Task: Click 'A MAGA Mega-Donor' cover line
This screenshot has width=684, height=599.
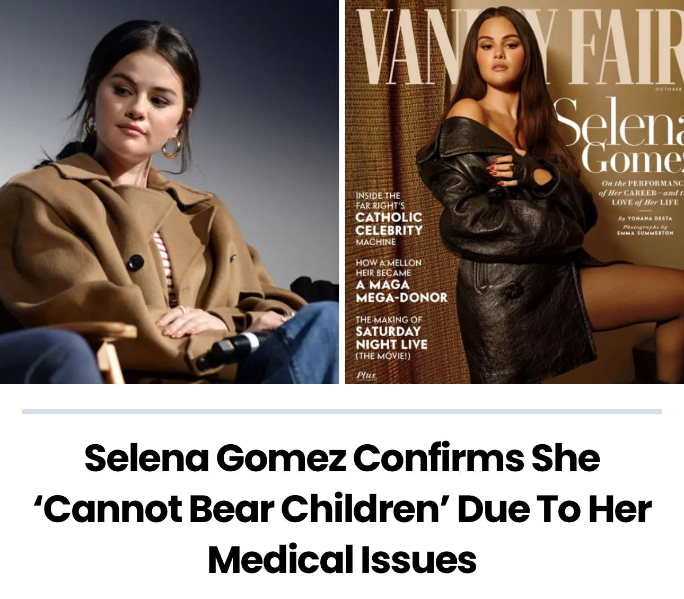Action: coord(401,281)
